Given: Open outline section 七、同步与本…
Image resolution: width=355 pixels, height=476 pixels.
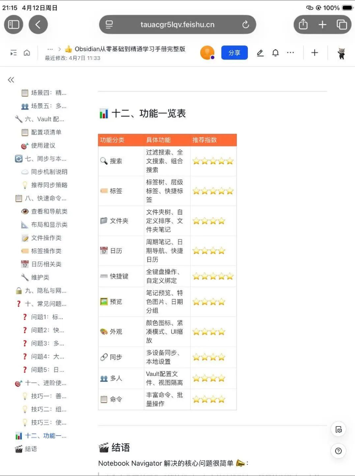Looking at the screenshot, I should [41, 158].
